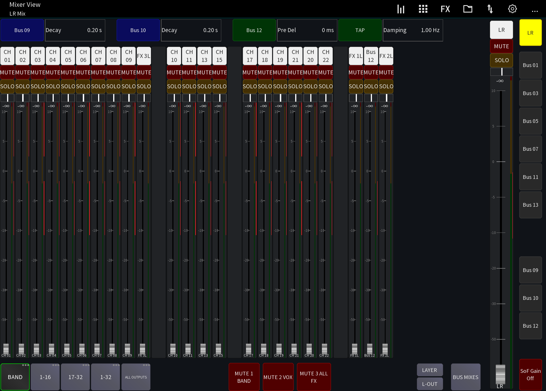Screen dimensions: 546x391
Task: Switch to the ALL OUTPUTS tab
Action: click(136, 377)
